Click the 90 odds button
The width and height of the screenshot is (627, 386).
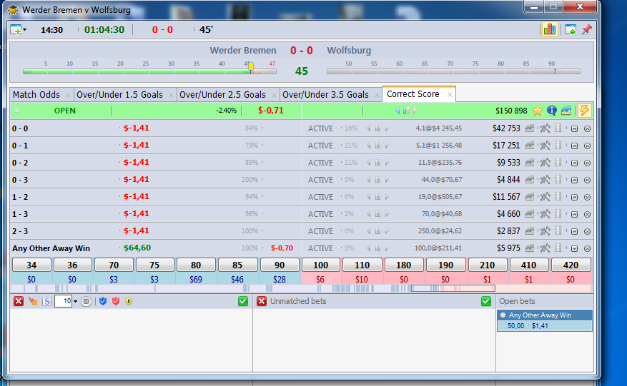280,265
